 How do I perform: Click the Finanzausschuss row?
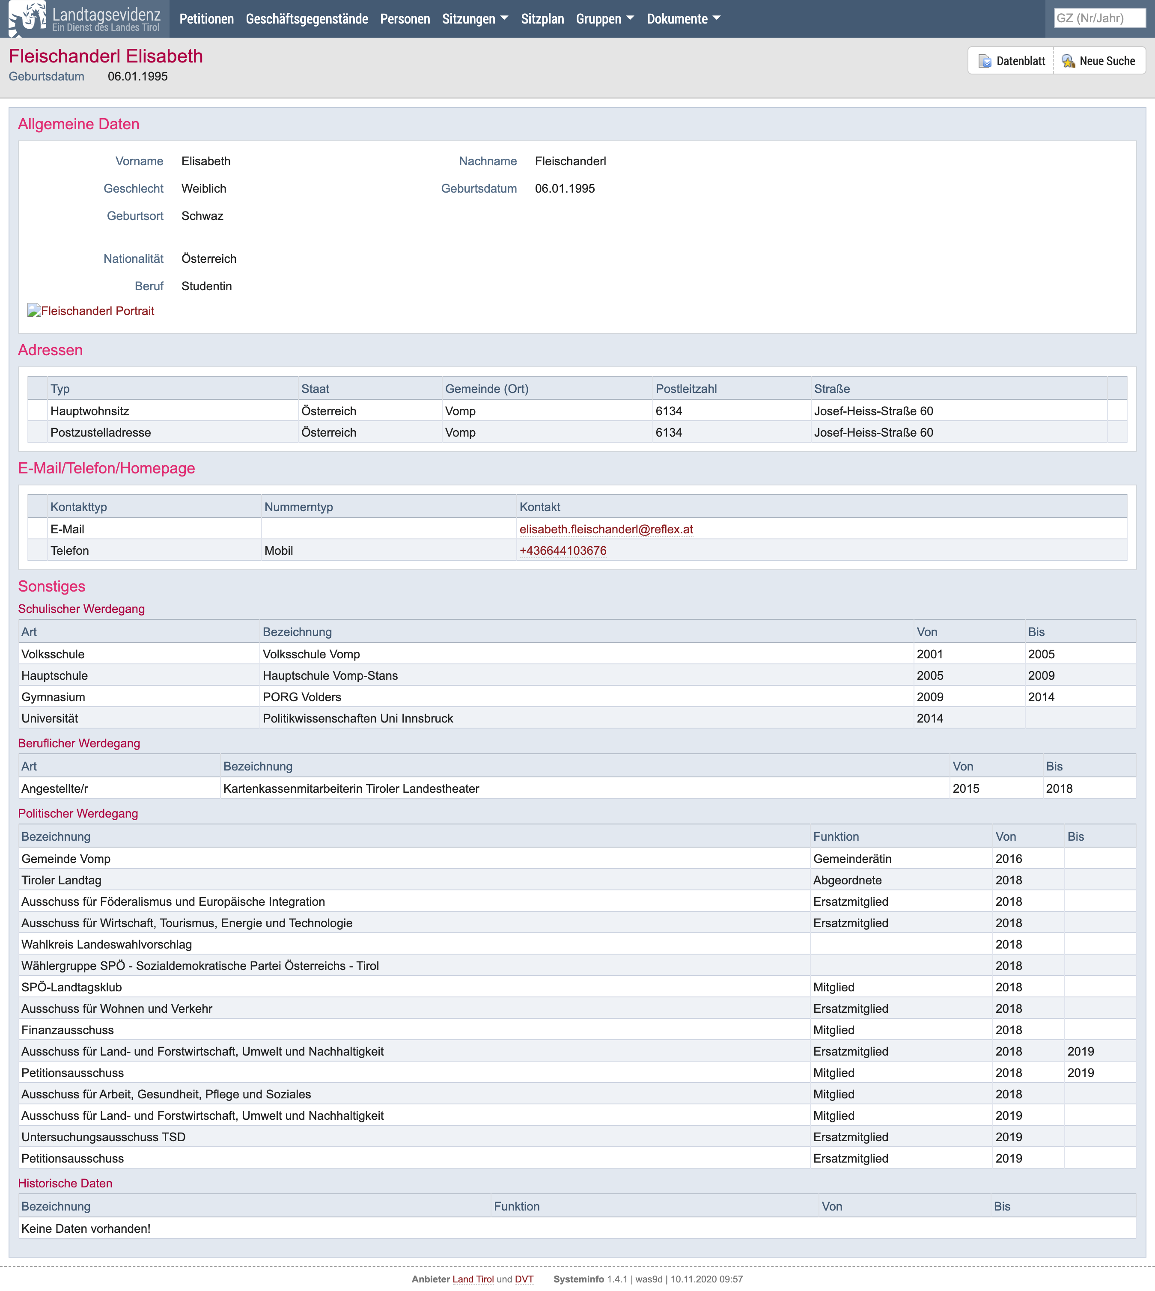click(577, 1030)
